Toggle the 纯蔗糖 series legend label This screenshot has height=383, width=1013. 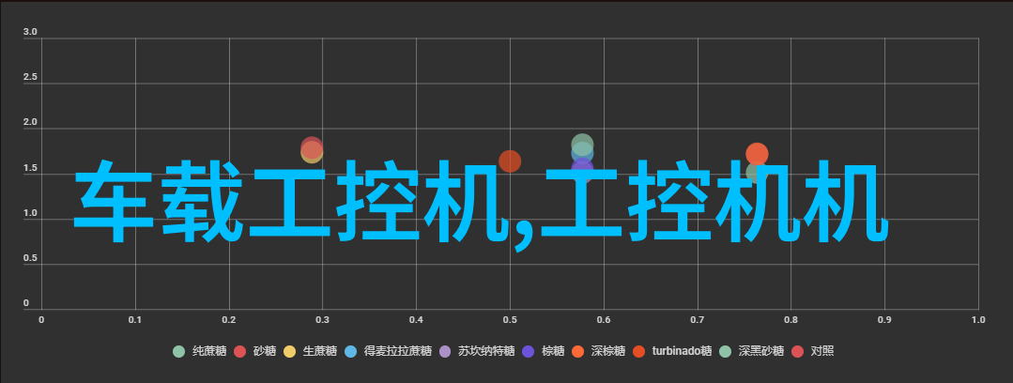click(209, 351)
